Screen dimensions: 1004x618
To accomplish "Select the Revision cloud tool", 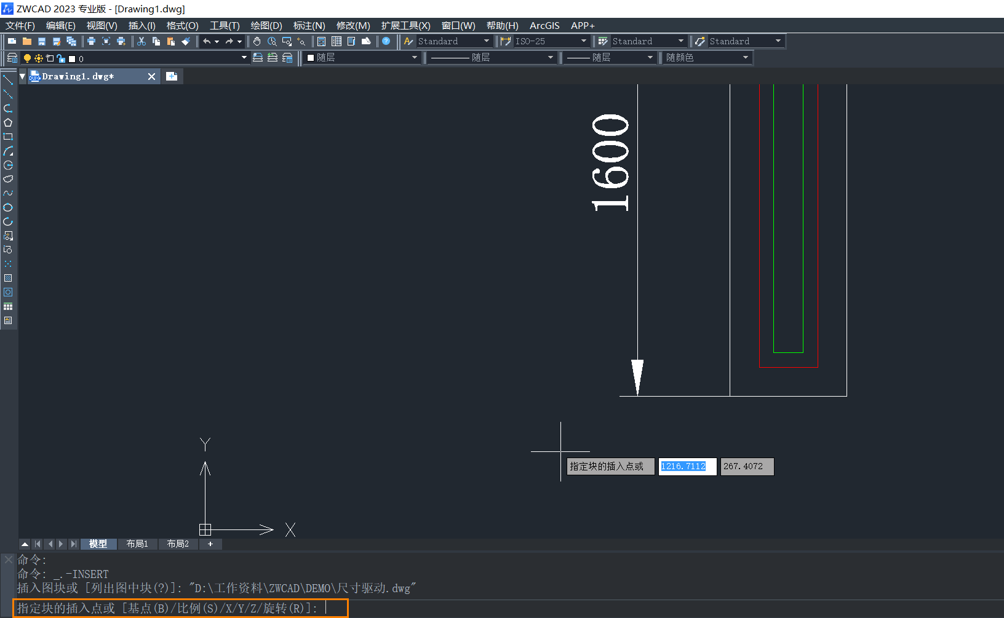I will (x=8, y=179).
